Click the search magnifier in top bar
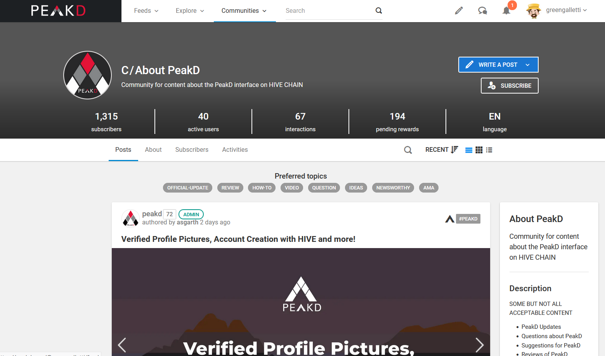The width and height of the screenshot is (605, 356). coord(379,10)
